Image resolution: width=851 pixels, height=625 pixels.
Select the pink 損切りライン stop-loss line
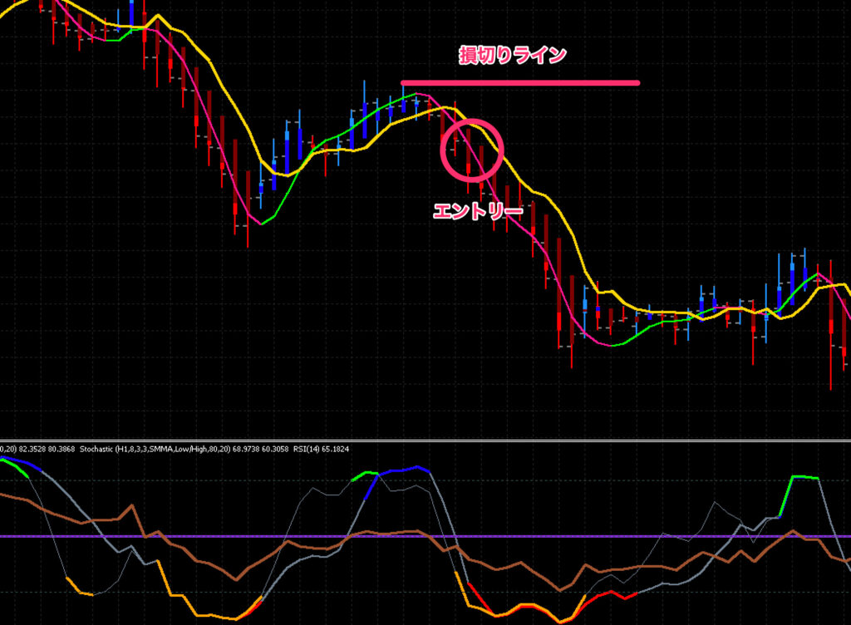519,81
